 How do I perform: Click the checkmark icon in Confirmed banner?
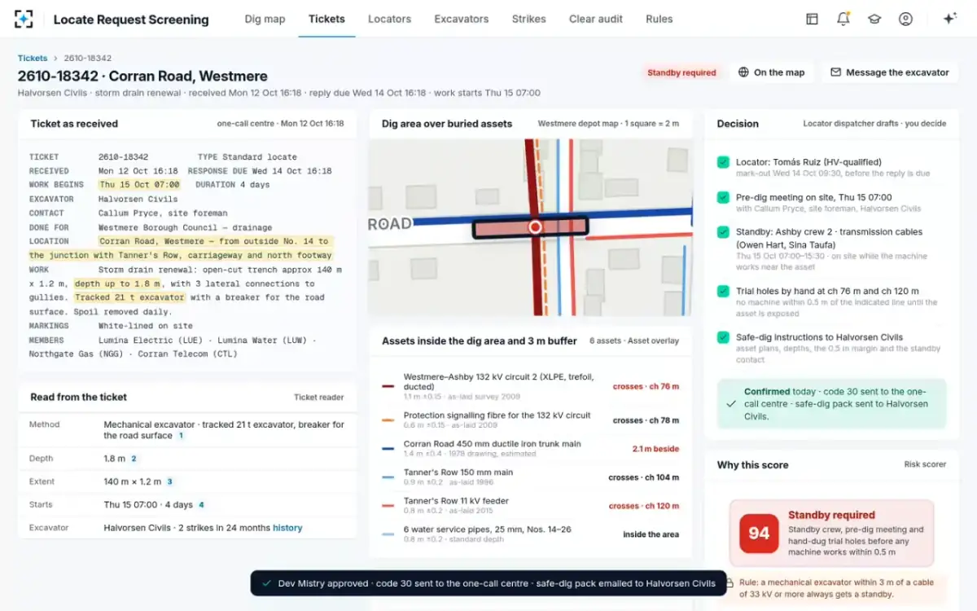[x=730, y=403]
